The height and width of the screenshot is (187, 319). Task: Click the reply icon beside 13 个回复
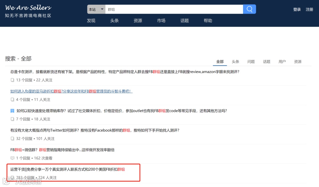coord(12,80)
